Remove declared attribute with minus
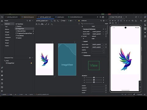This screenshot has height=110, width=147. (x=106, y=29)
